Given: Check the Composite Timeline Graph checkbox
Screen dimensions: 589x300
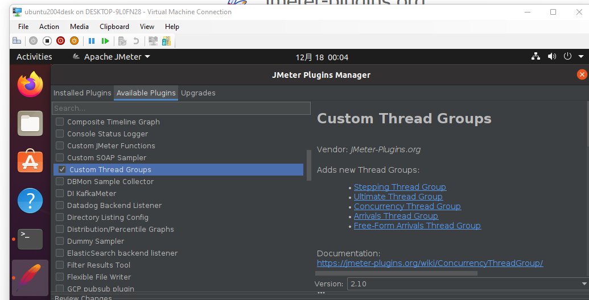Looking at the screenshot, I should (x=60, y=122).
